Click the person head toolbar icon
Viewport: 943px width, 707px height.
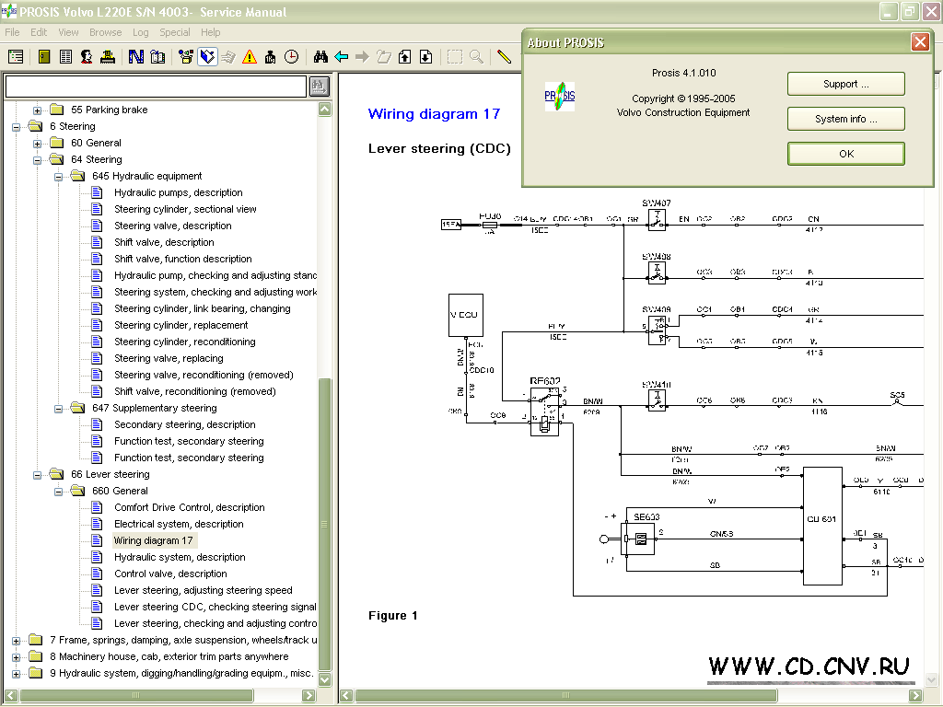(x=87, y=56)
